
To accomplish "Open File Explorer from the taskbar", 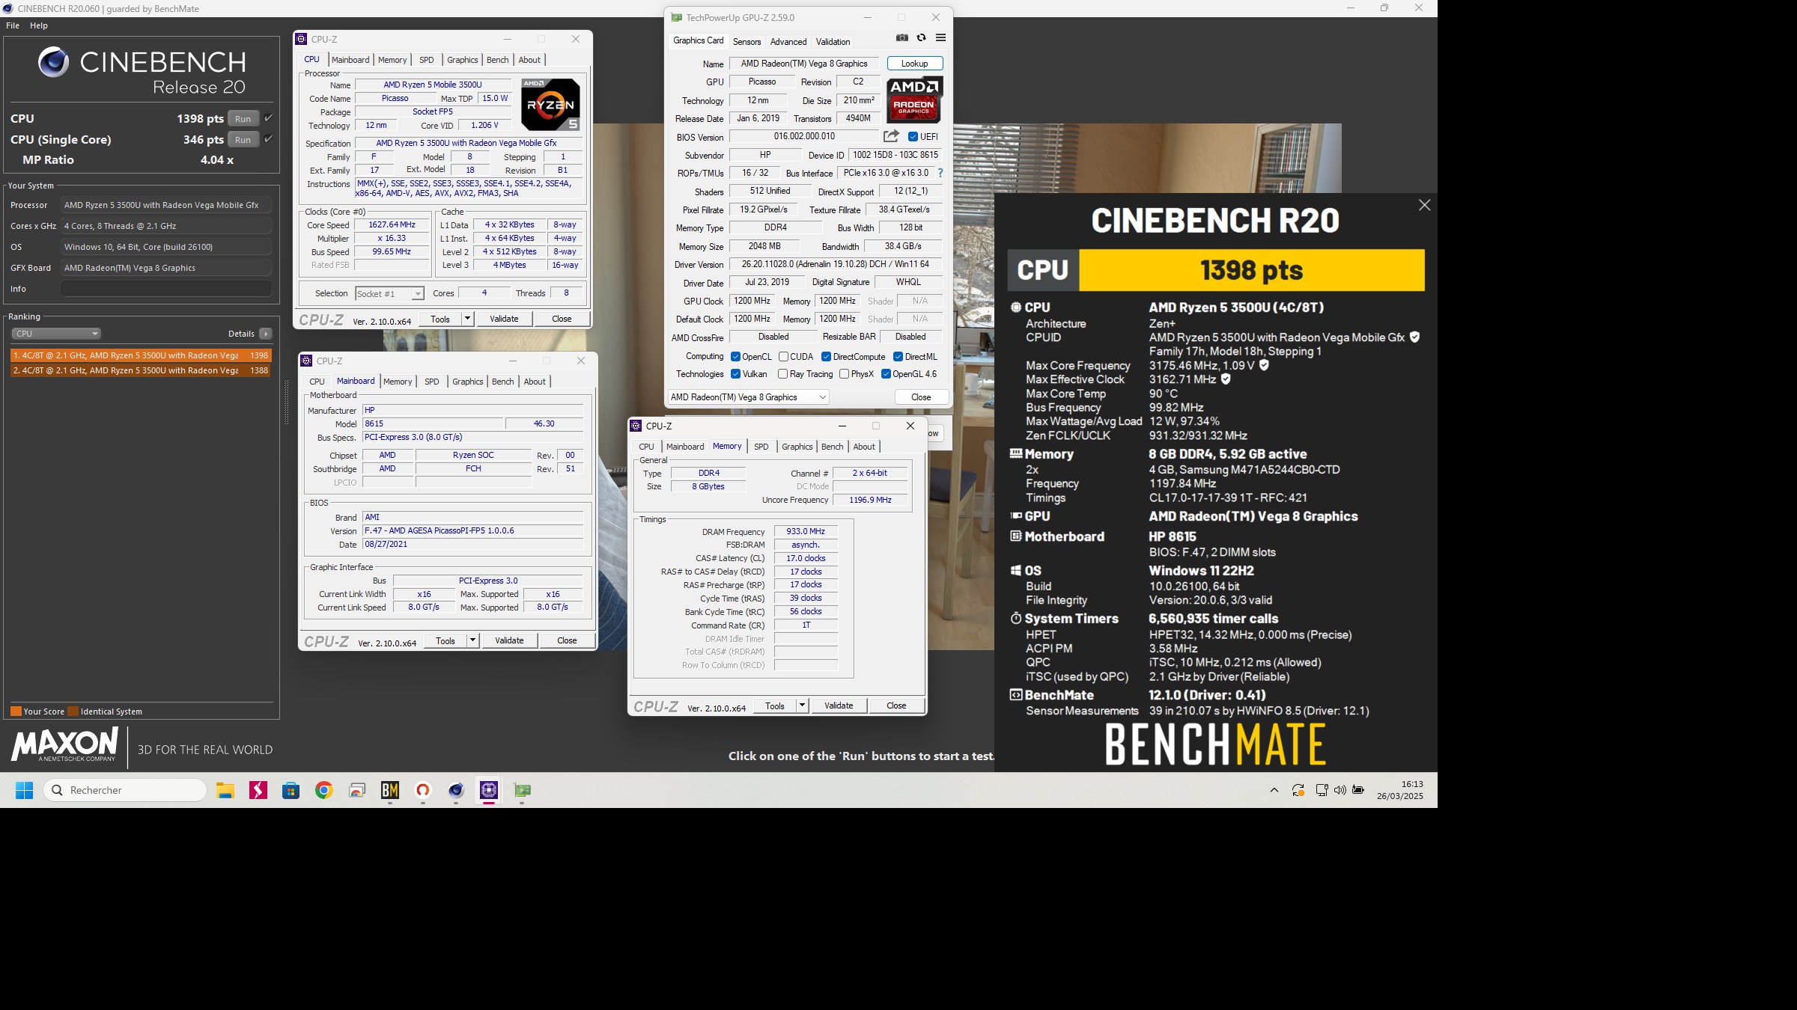I will [x=225, y=790].
